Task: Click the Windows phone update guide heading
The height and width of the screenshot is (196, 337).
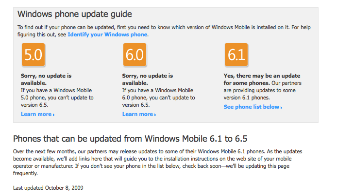Action: (75, 14)
